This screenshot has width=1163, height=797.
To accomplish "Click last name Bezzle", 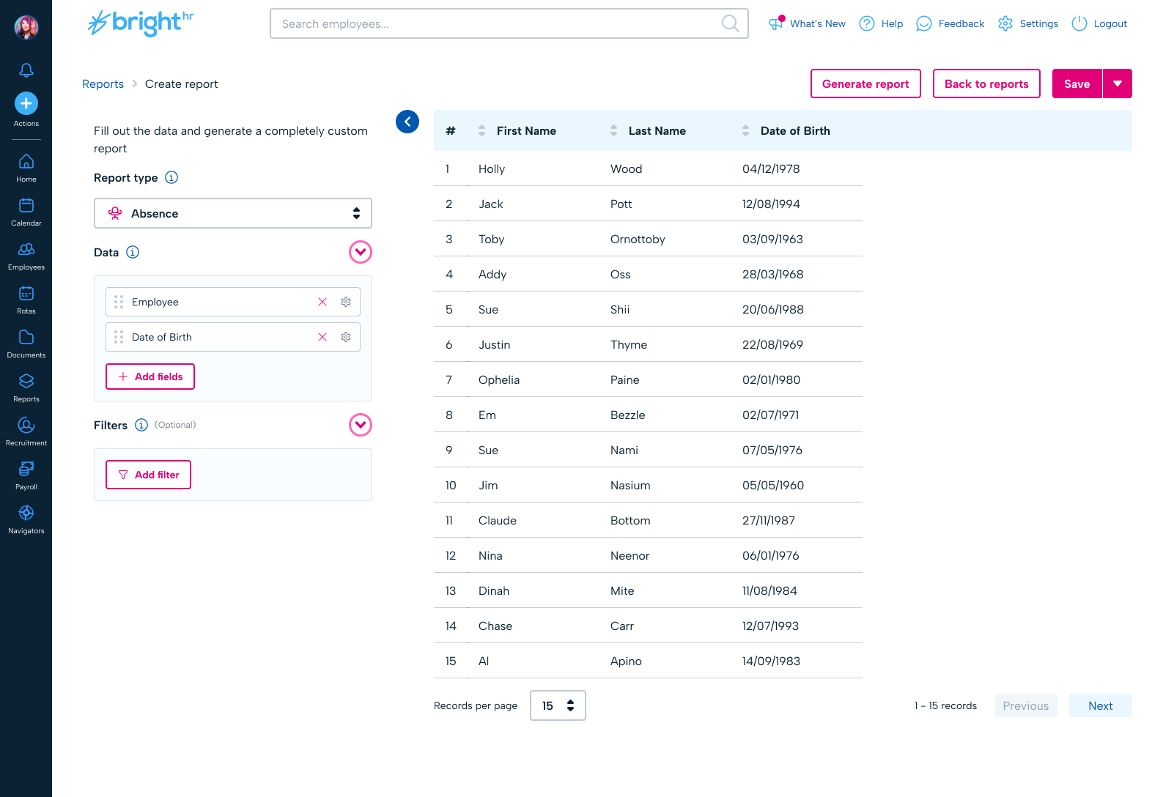I will (628, 415).
